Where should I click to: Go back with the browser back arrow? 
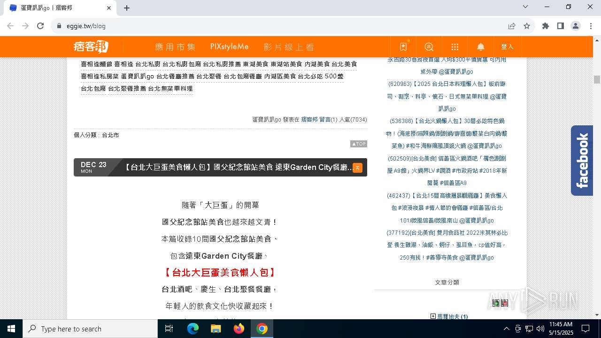10,26
